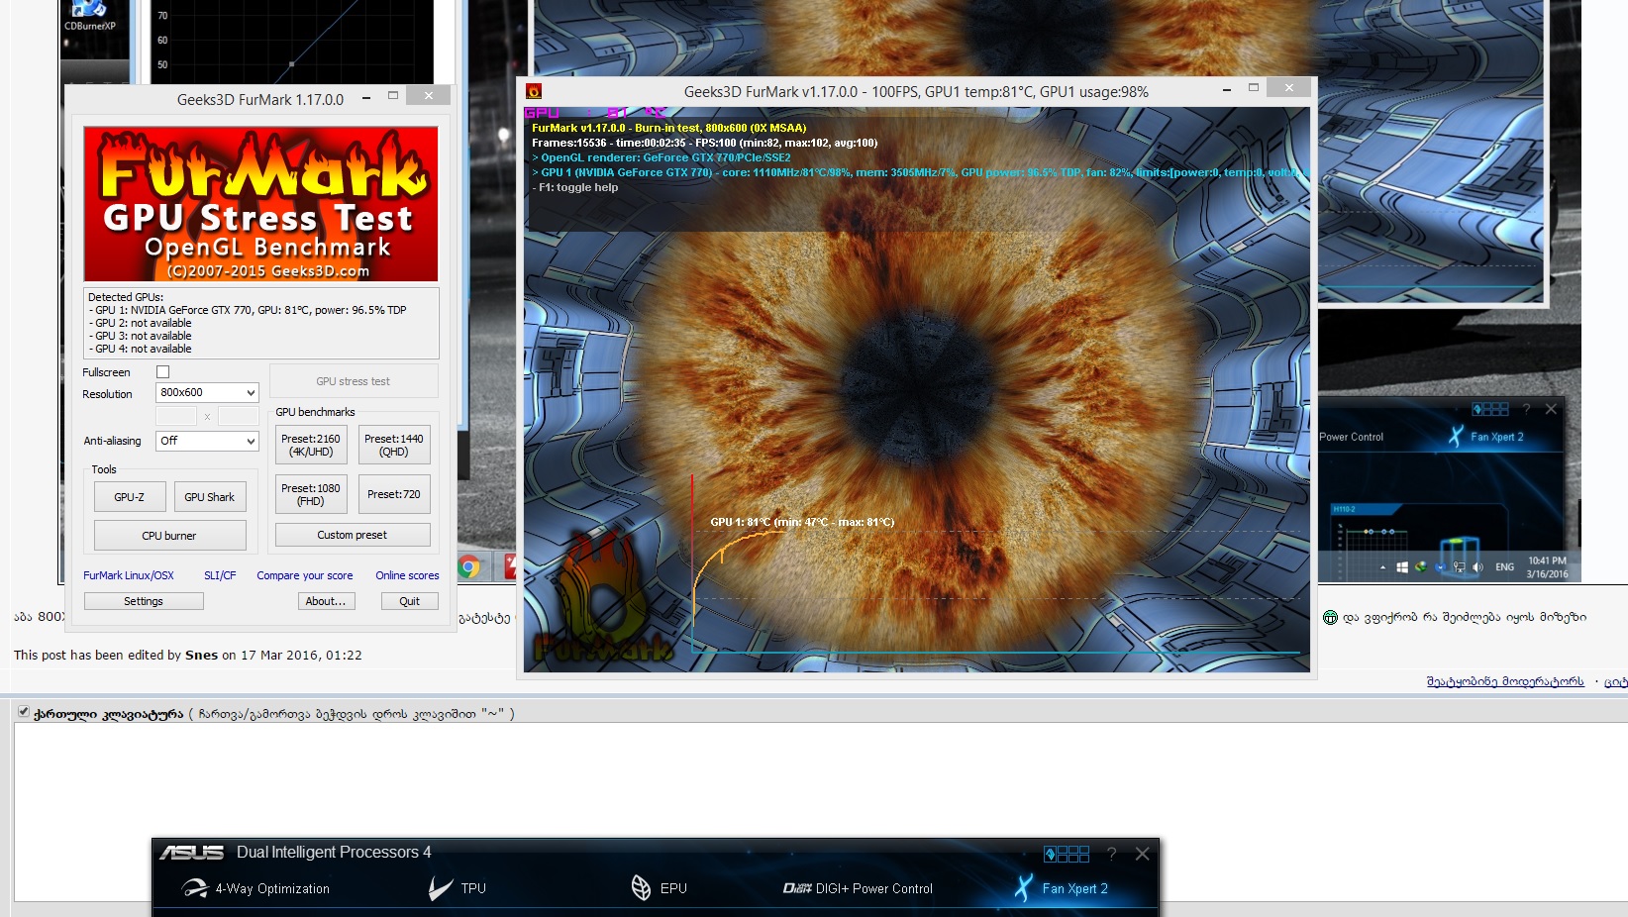Click the custom resolution height field
Screen dimensions: 1628x917
coord(238,416)
